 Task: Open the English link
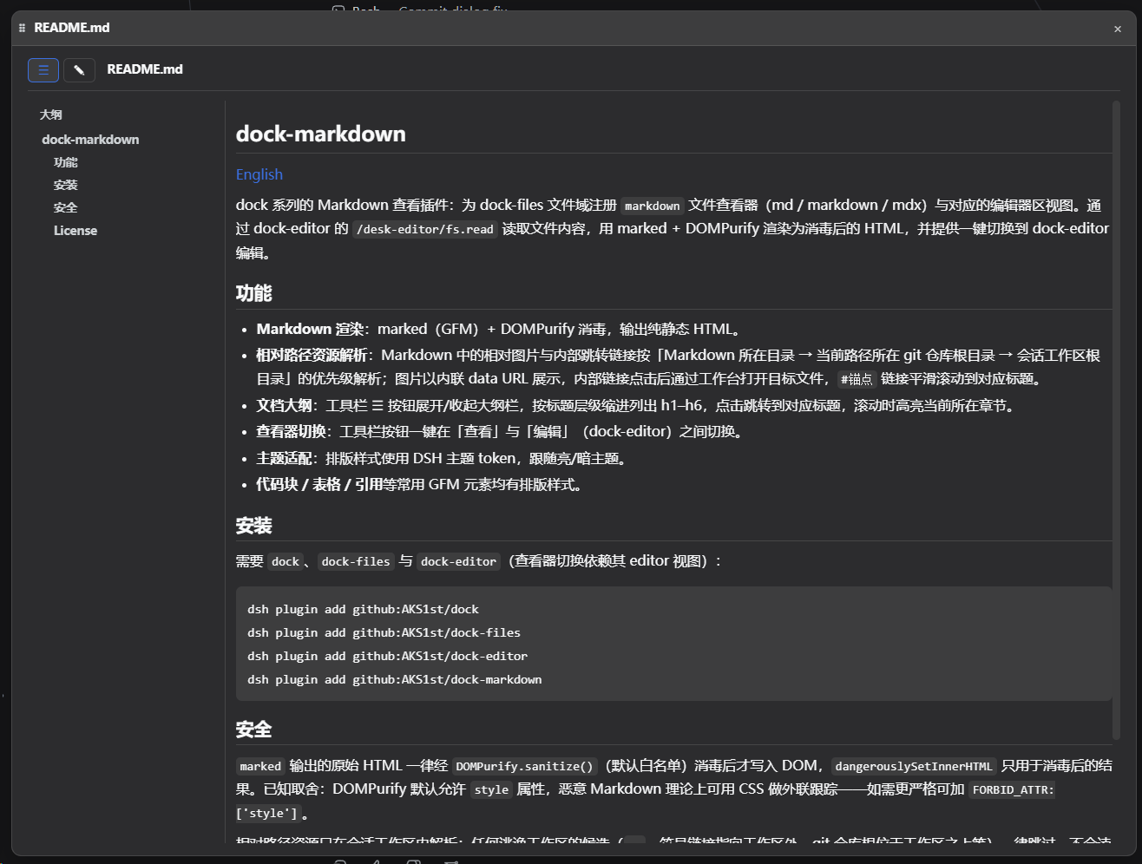[259, 174]
